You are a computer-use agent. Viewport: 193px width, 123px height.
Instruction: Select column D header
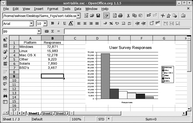(97, 38)
